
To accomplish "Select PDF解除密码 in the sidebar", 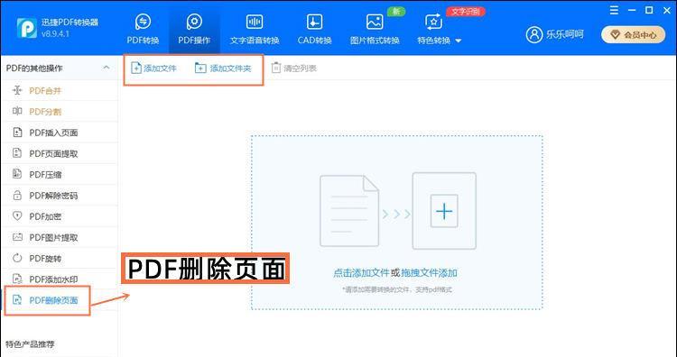I will tap(60, 196).
